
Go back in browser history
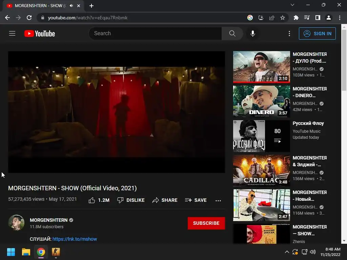(7, 18)
